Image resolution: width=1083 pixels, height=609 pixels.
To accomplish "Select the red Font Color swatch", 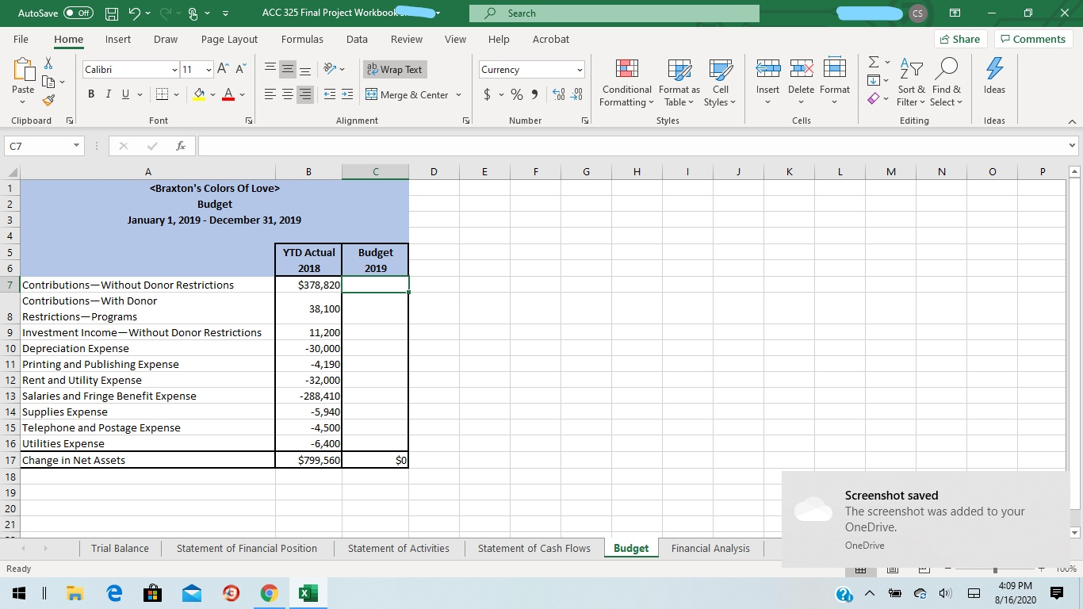I will 228,94.
